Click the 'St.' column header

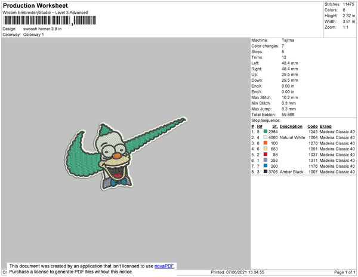[275, 127]
